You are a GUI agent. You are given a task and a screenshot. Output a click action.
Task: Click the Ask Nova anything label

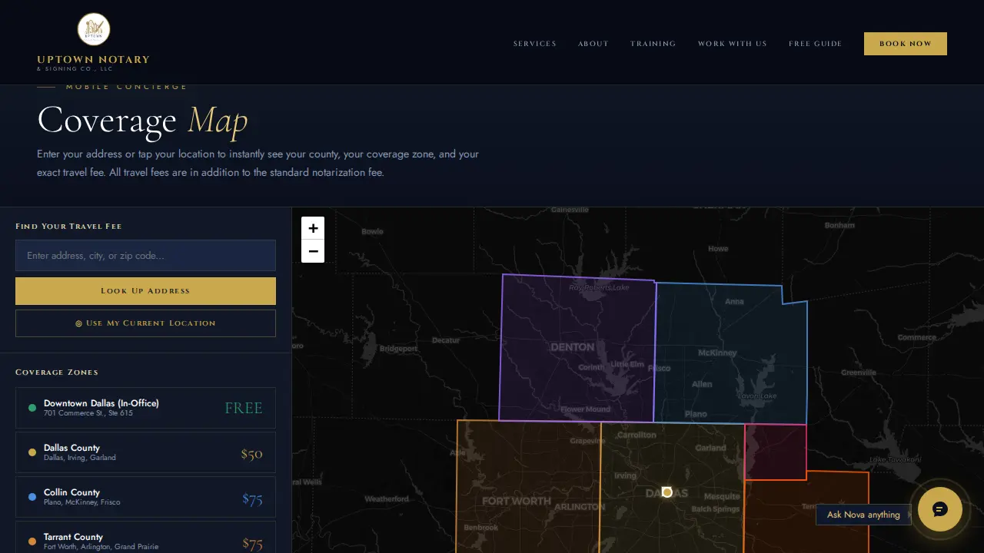(x=863, y=515)
